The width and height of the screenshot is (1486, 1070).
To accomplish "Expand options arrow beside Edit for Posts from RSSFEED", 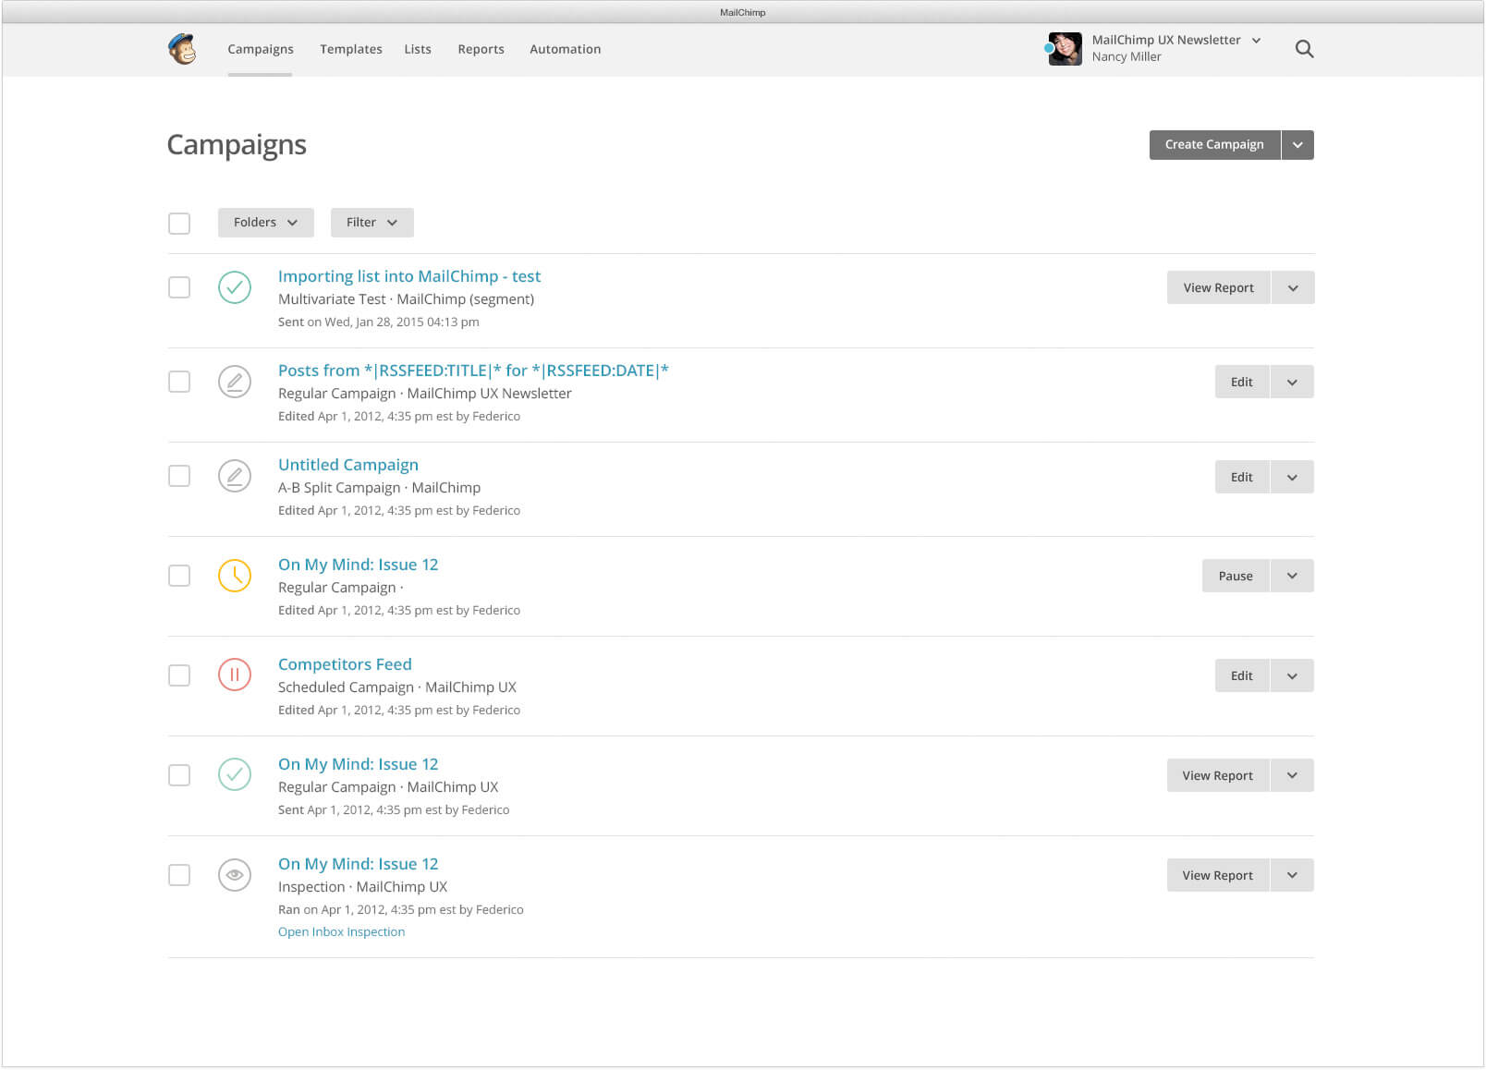I will coord(1292,383).
